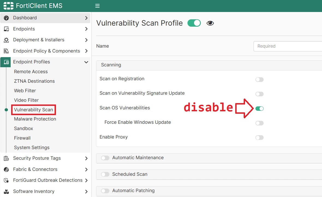Click the Scanning section header

tap(209, 65)
